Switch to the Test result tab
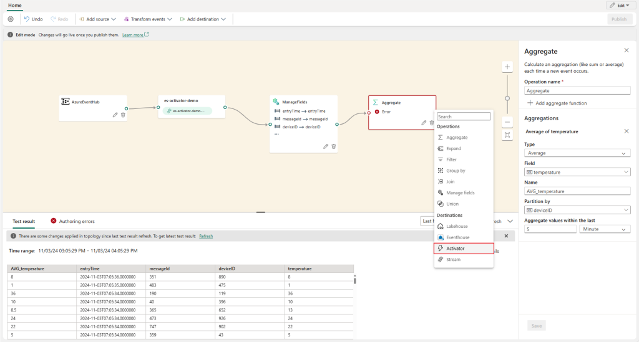This screenshot has height=342, width=639. 24,221
